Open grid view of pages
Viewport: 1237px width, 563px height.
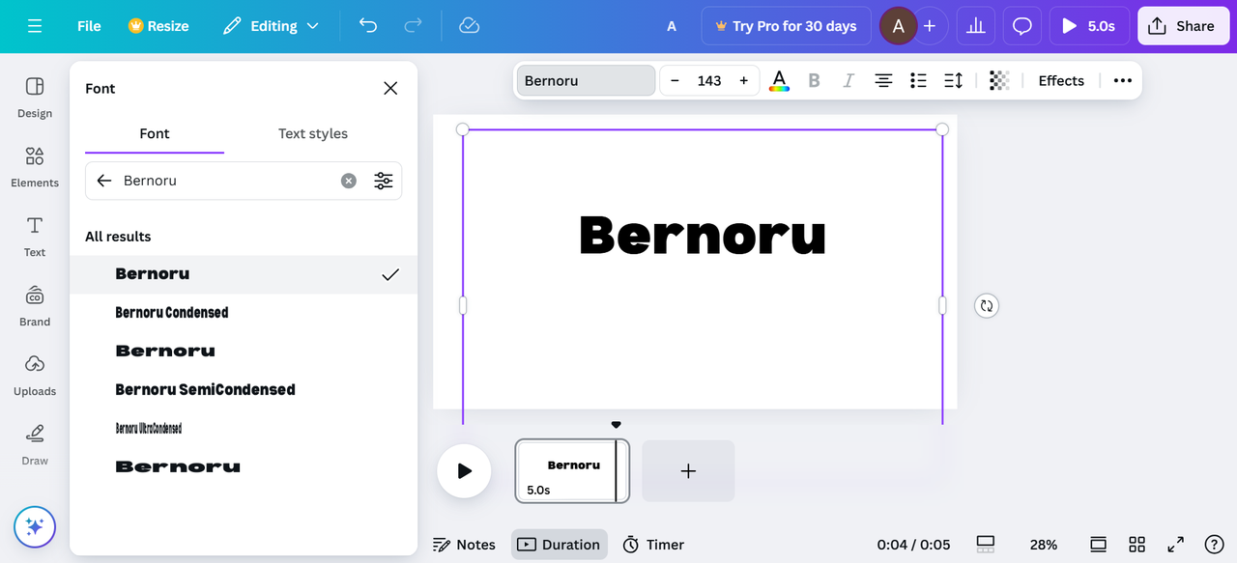point(1136,545)
